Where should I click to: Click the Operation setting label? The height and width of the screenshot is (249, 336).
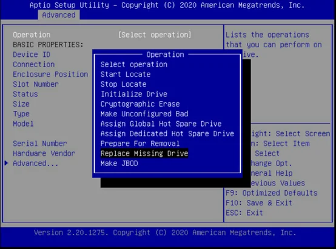32,35
